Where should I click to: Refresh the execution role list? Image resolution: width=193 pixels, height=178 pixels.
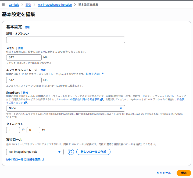click(x=71, y=152)
